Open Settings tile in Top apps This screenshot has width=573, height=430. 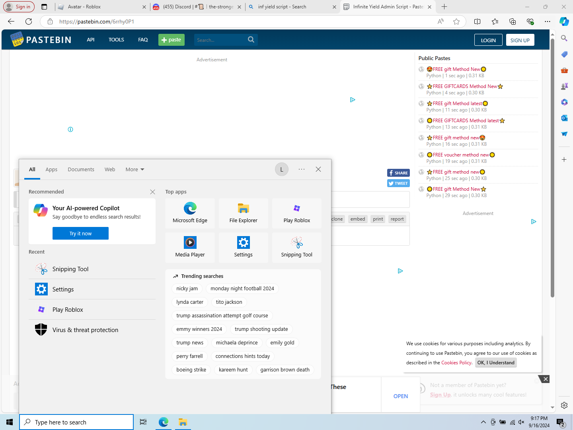pos(243,248)
